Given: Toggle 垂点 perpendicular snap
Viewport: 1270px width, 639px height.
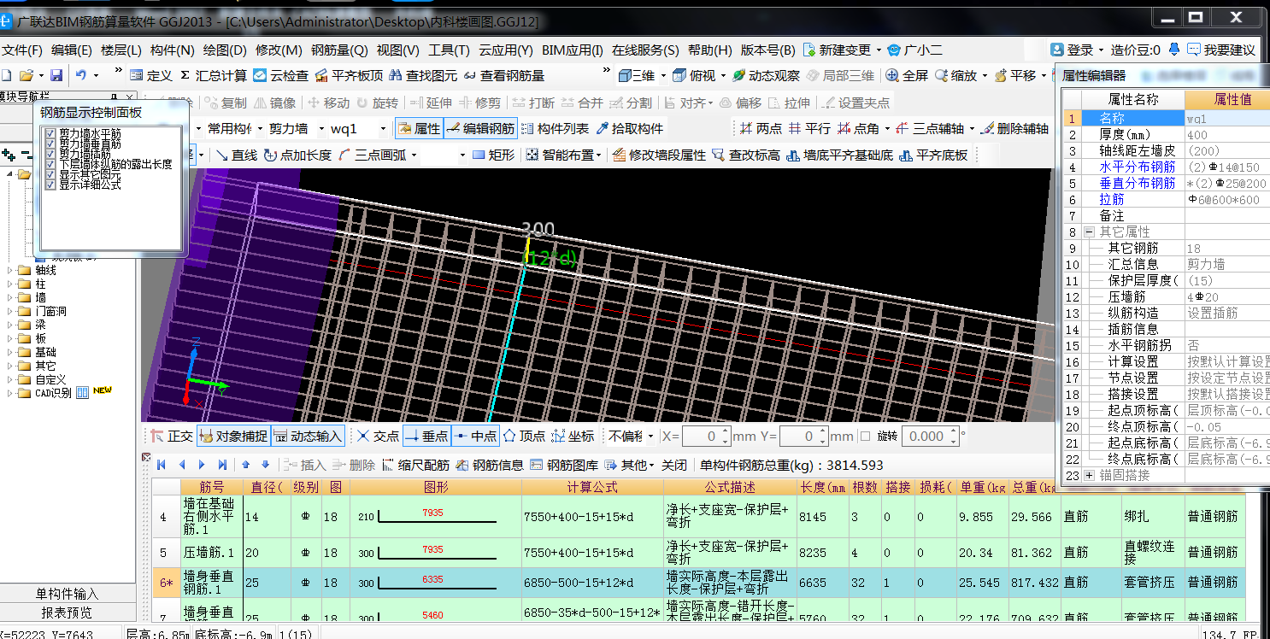Looking at the screenshot, I should point(426,436).
